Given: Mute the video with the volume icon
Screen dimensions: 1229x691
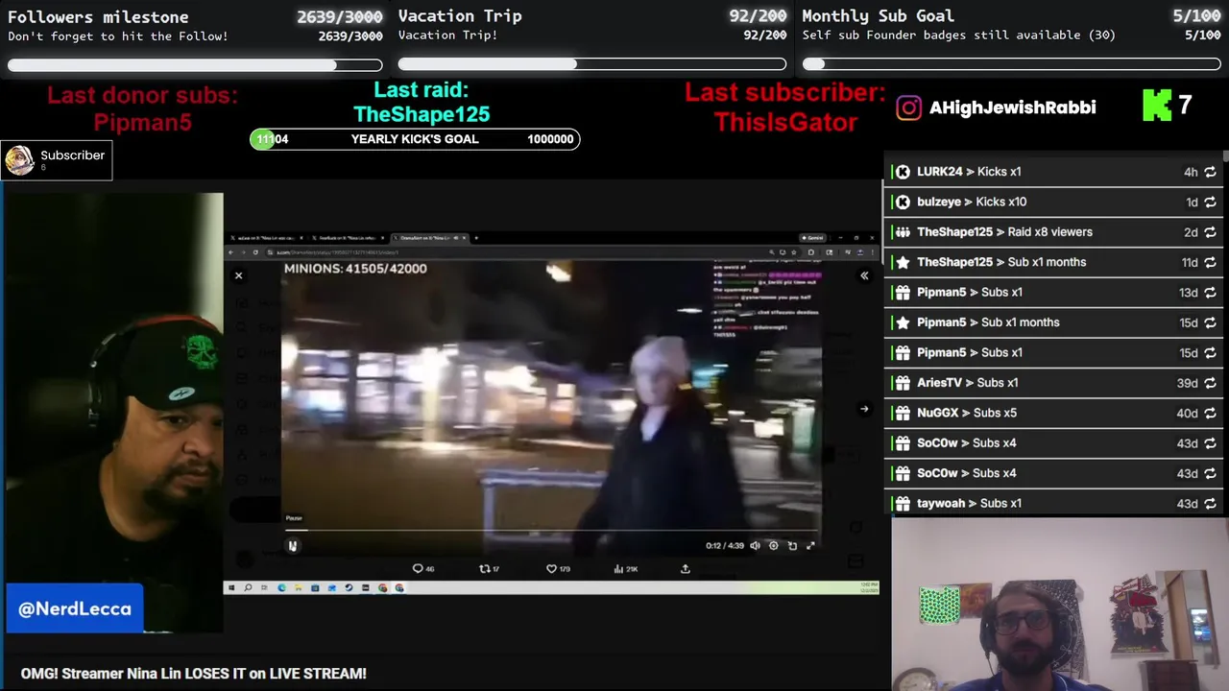Looking at the screenshot, I should (755, 545).
